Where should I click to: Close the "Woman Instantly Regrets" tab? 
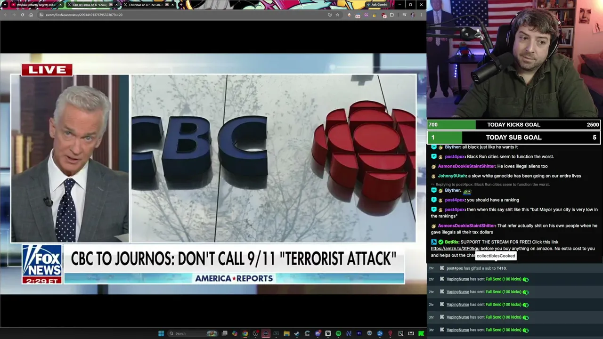[60, 5]
